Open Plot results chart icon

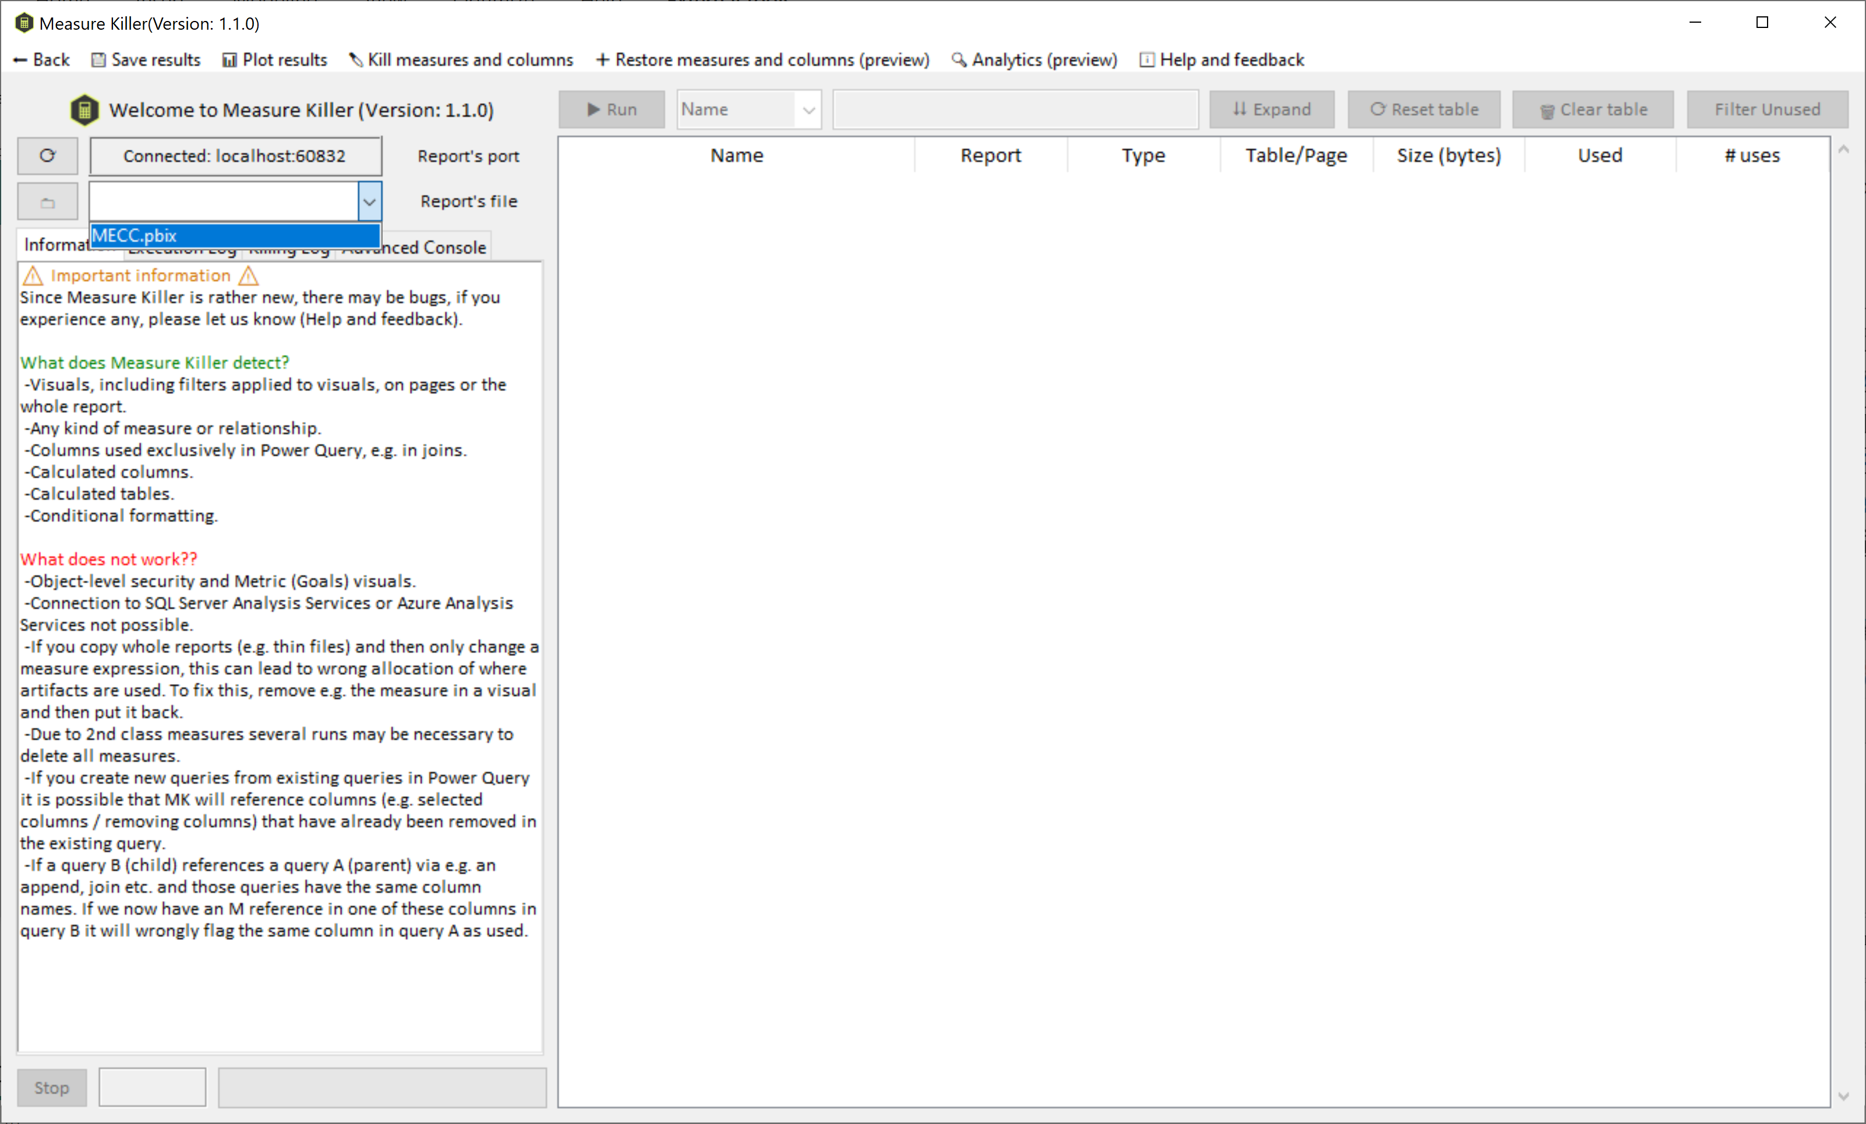[x=229, y=59]
